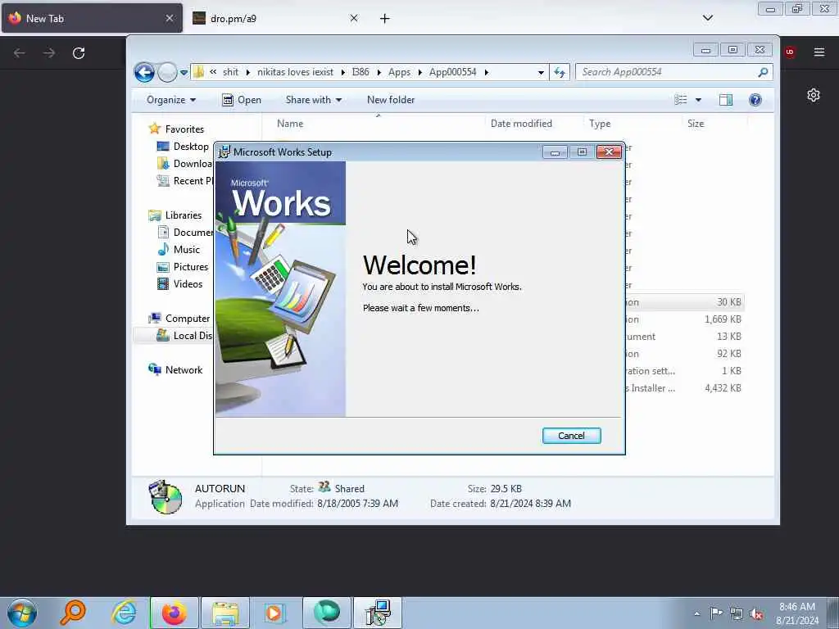Screen dimensions: 839x629
Task: Open the list all tabs chevron
Action: click(707, 18)
